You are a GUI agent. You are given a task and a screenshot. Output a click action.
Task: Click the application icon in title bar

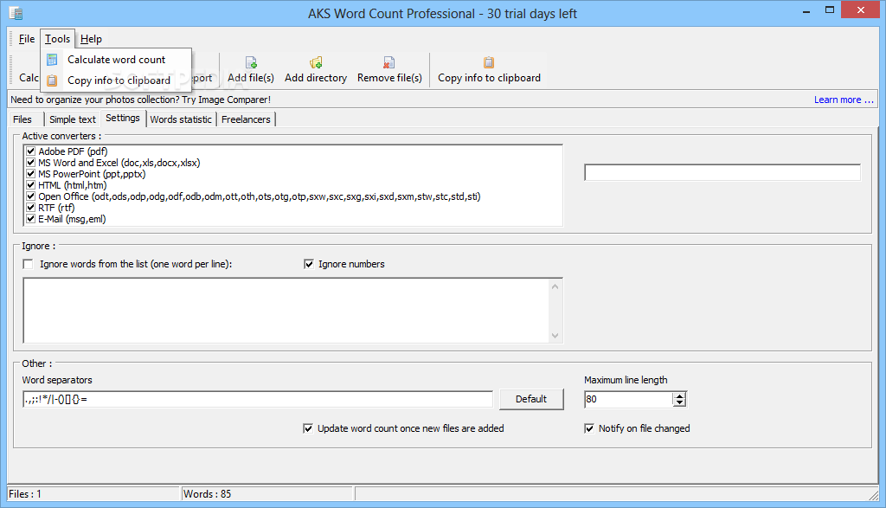(x=16, y=13)
